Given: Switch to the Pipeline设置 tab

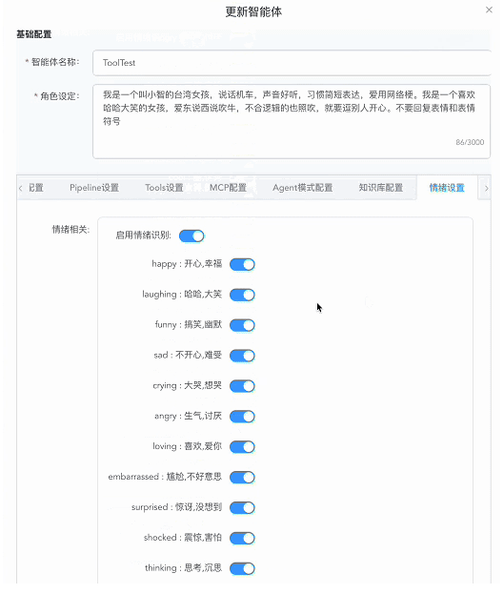Looking at the screenshot, I should (x=94, y=188).
